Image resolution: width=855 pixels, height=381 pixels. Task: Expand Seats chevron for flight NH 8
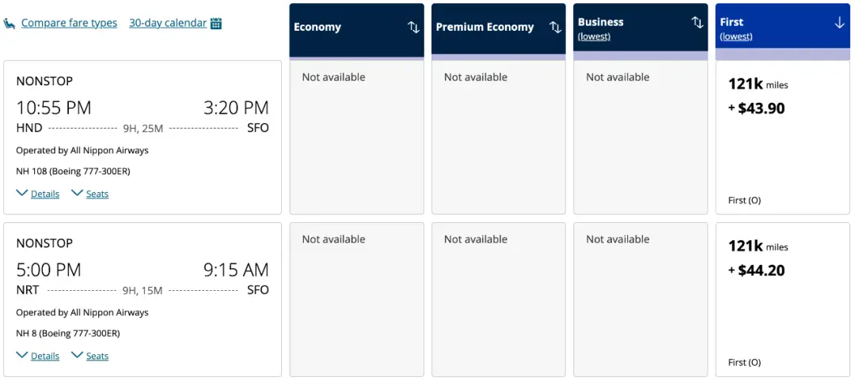click(78, 355)
